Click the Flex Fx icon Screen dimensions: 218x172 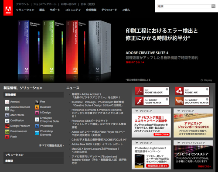(37, 102)
